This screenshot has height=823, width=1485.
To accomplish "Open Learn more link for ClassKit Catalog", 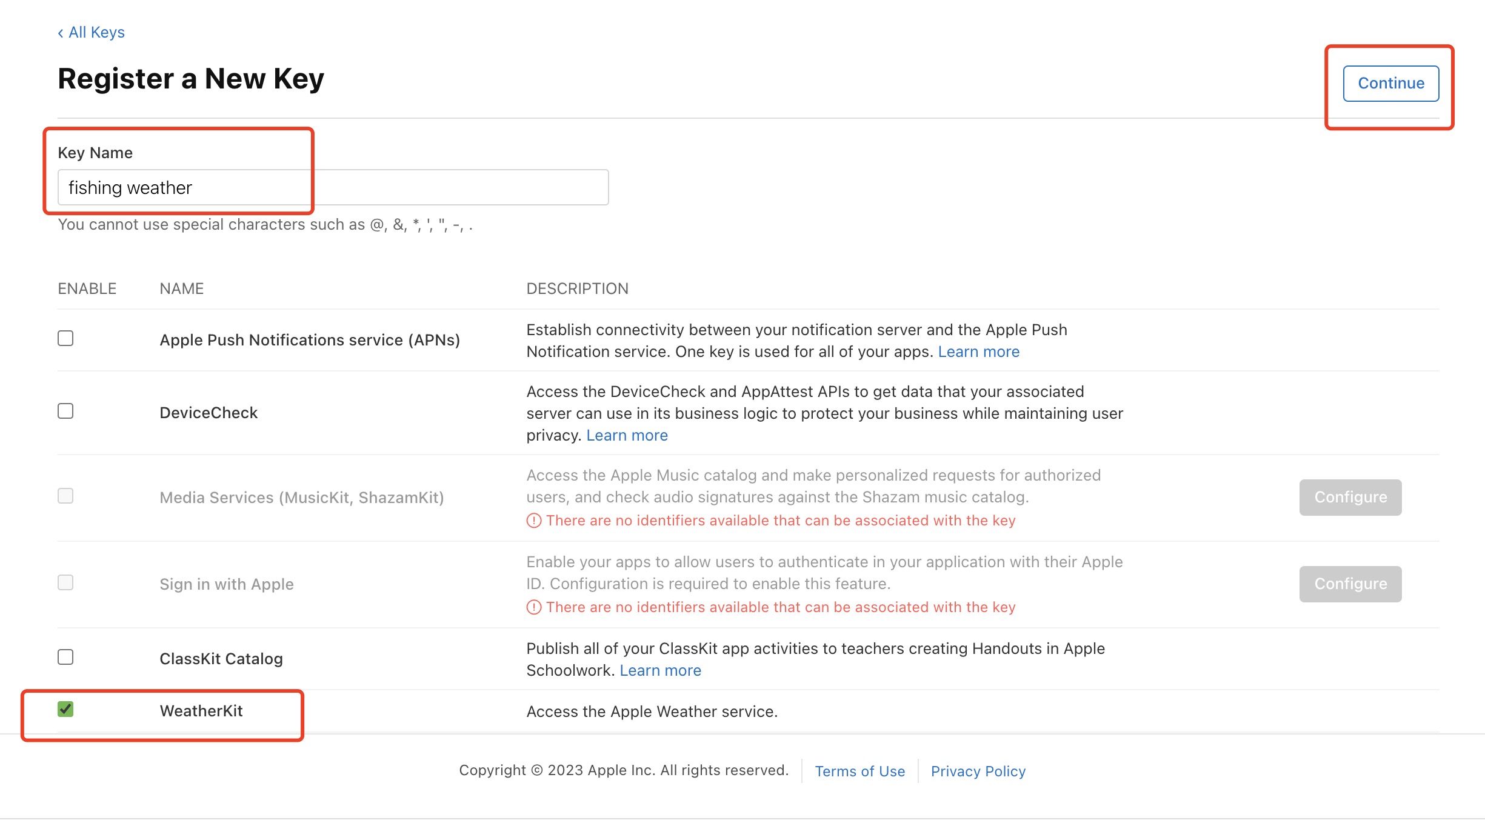I will click(660, 671).
